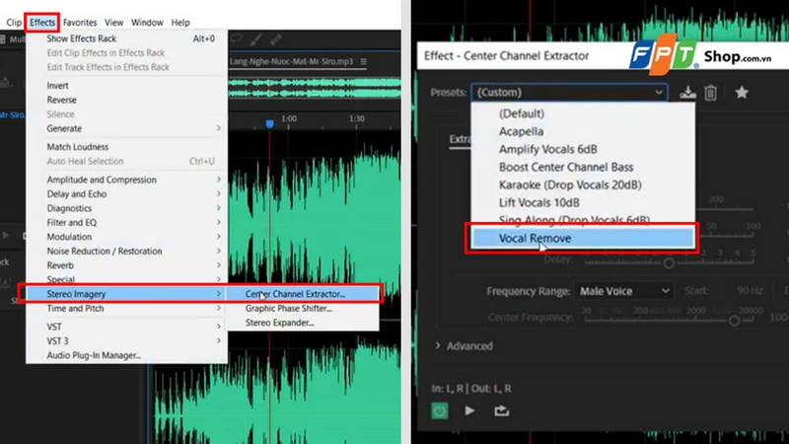The height and width of the screenshot is (444, 789).
Task: Toggle the effect power state button
Action: tap(439, 410)
